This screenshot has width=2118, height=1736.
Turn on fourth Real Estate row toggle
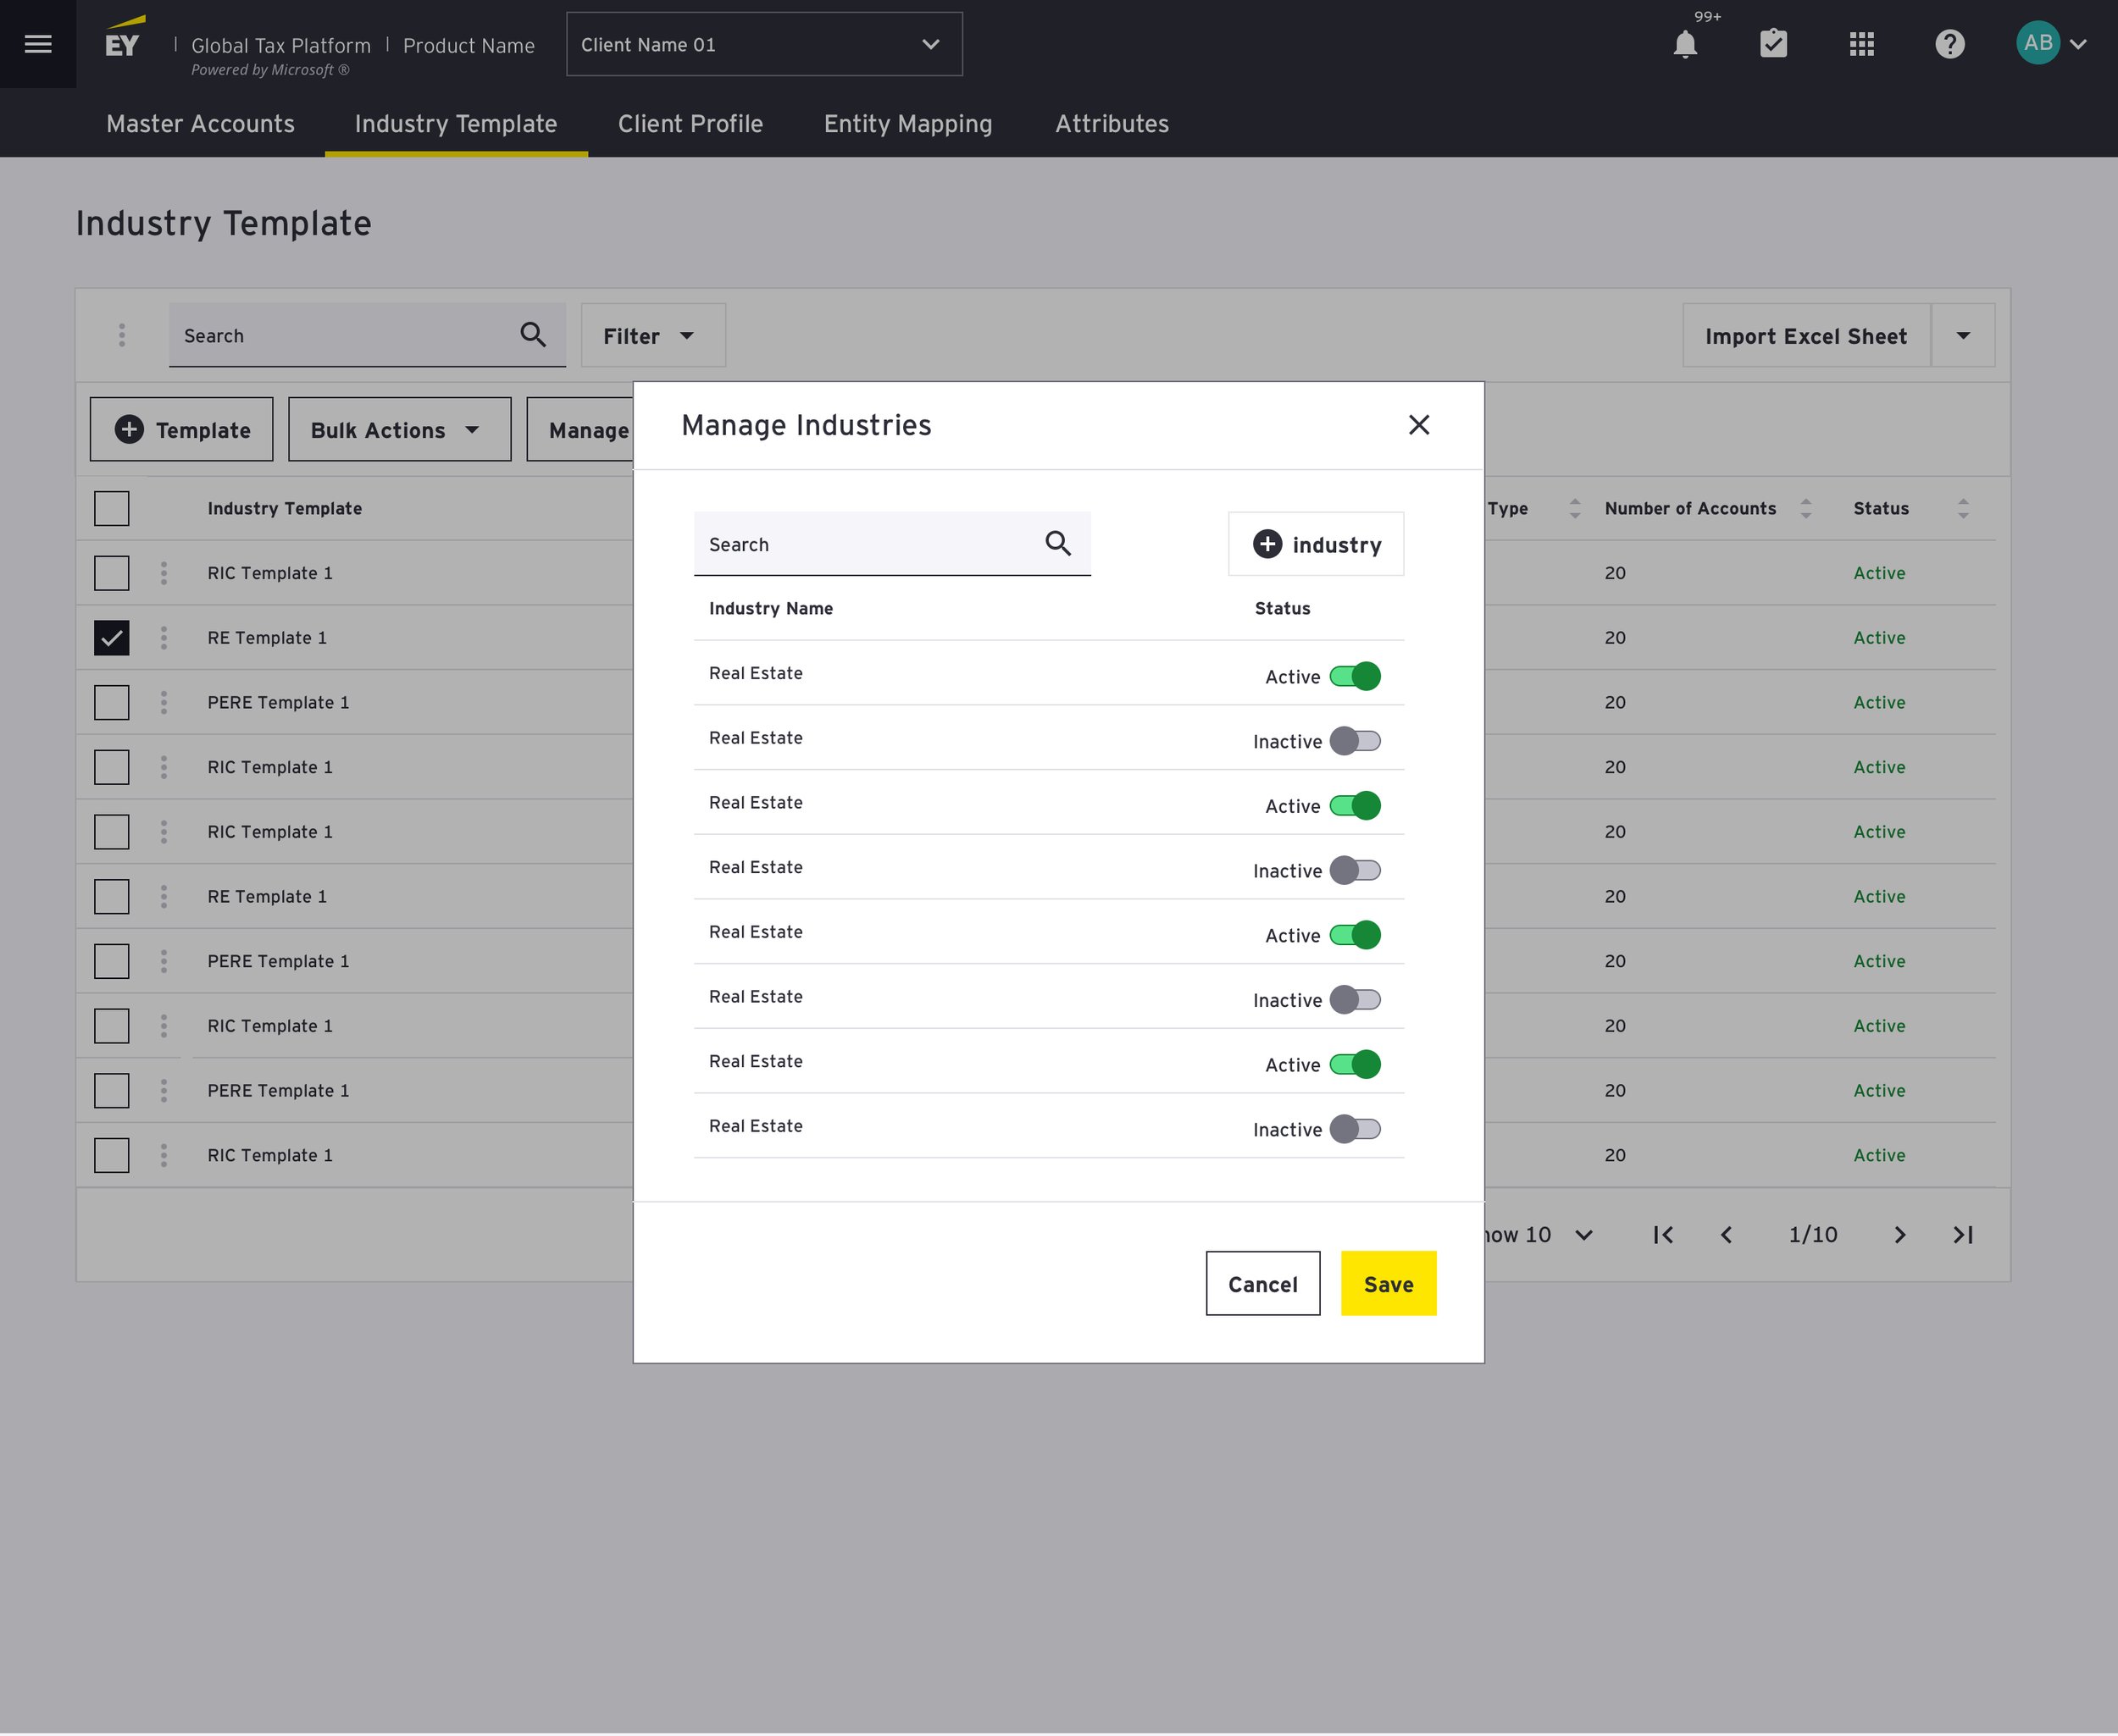(1355, 870)
